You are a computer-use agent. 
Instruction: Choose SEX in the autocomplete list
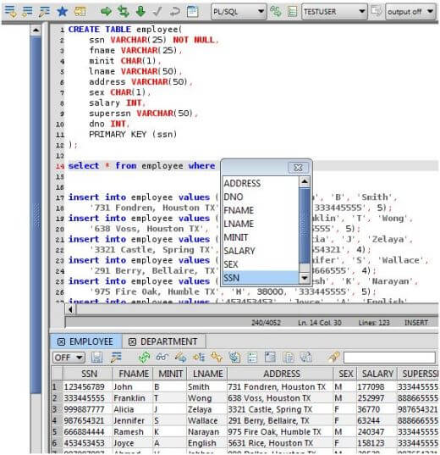(261, 264)
